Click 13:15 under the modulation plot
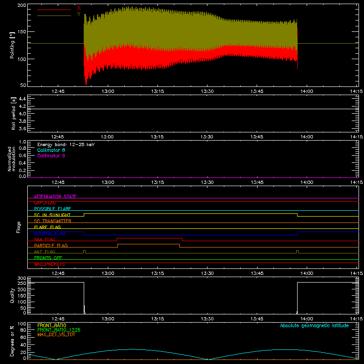The width and height of the screenshot is (364, 364). click(157, 182)
